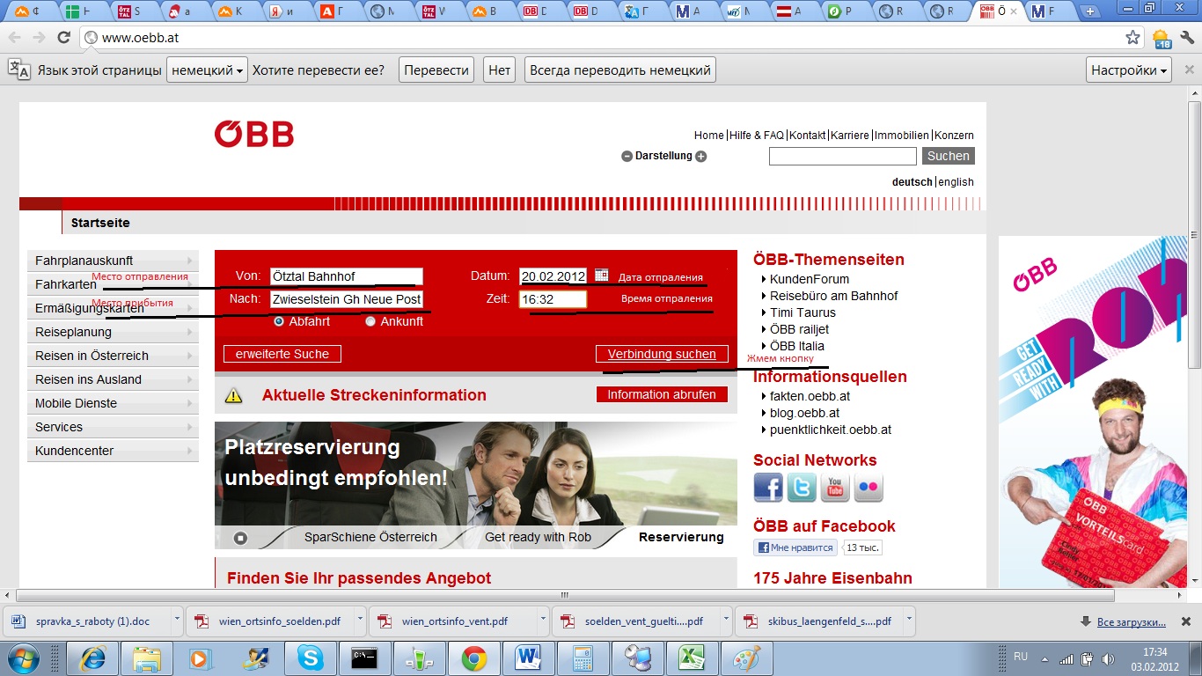1202x676 pixels.
Task: Click the erweiterte Suche button
Action: pos(282,354)
